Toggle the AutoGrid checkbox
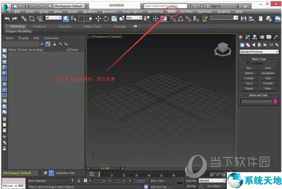 pos(248,64)
